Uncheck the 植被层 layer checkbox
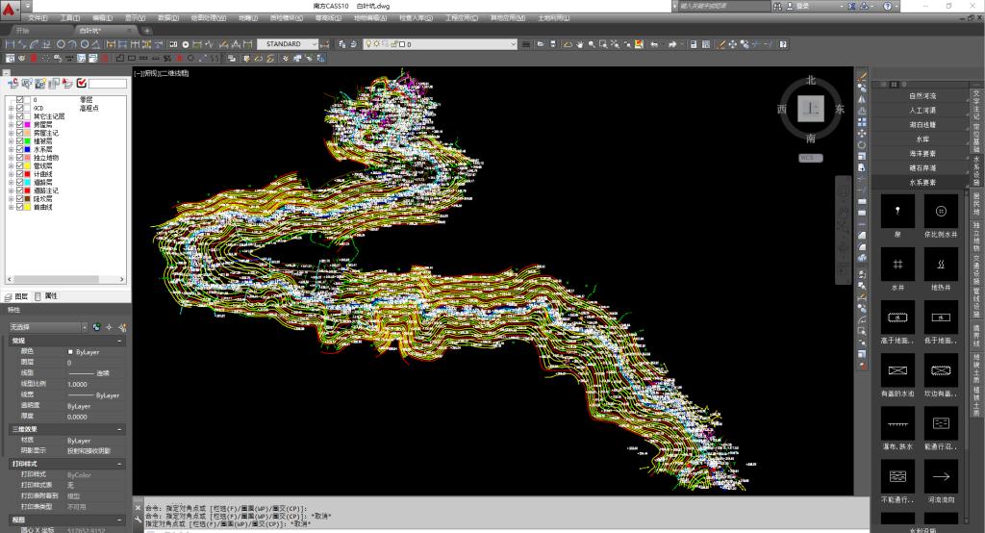 19,141
